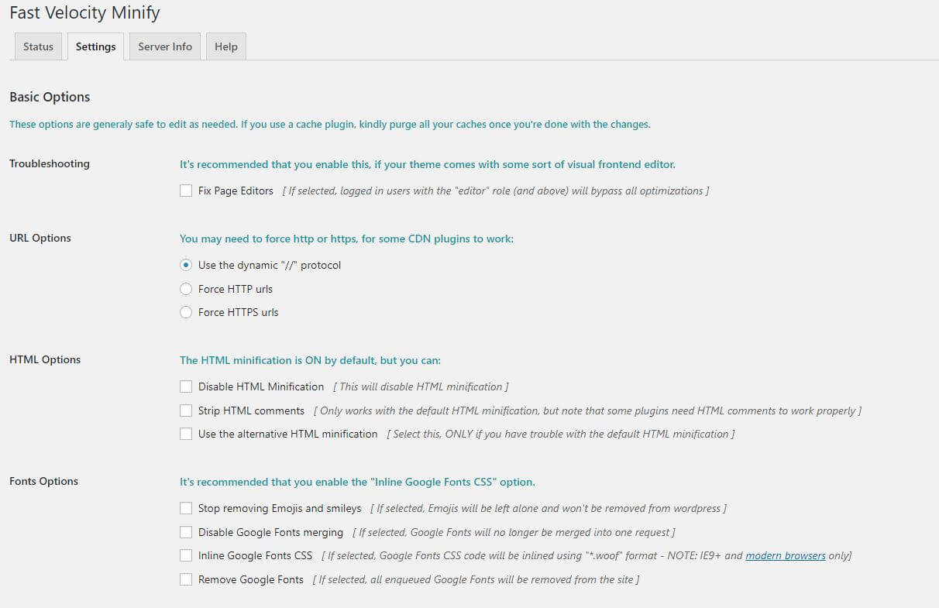This screenshot has width=939, height=608.
Task: Enable the Fix Page Editors checkbox
Action: [186, 191]
